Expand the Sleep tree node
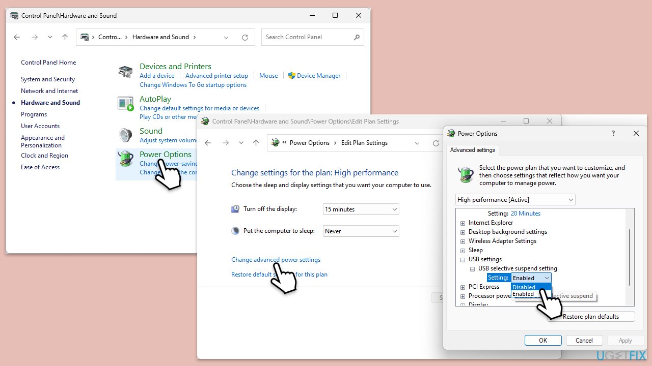The width and height of the screenshot is (652, 366). pos(463,251)
